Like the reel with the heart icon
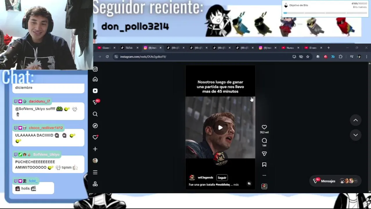 pyautogui.click(x=264, y=127)
